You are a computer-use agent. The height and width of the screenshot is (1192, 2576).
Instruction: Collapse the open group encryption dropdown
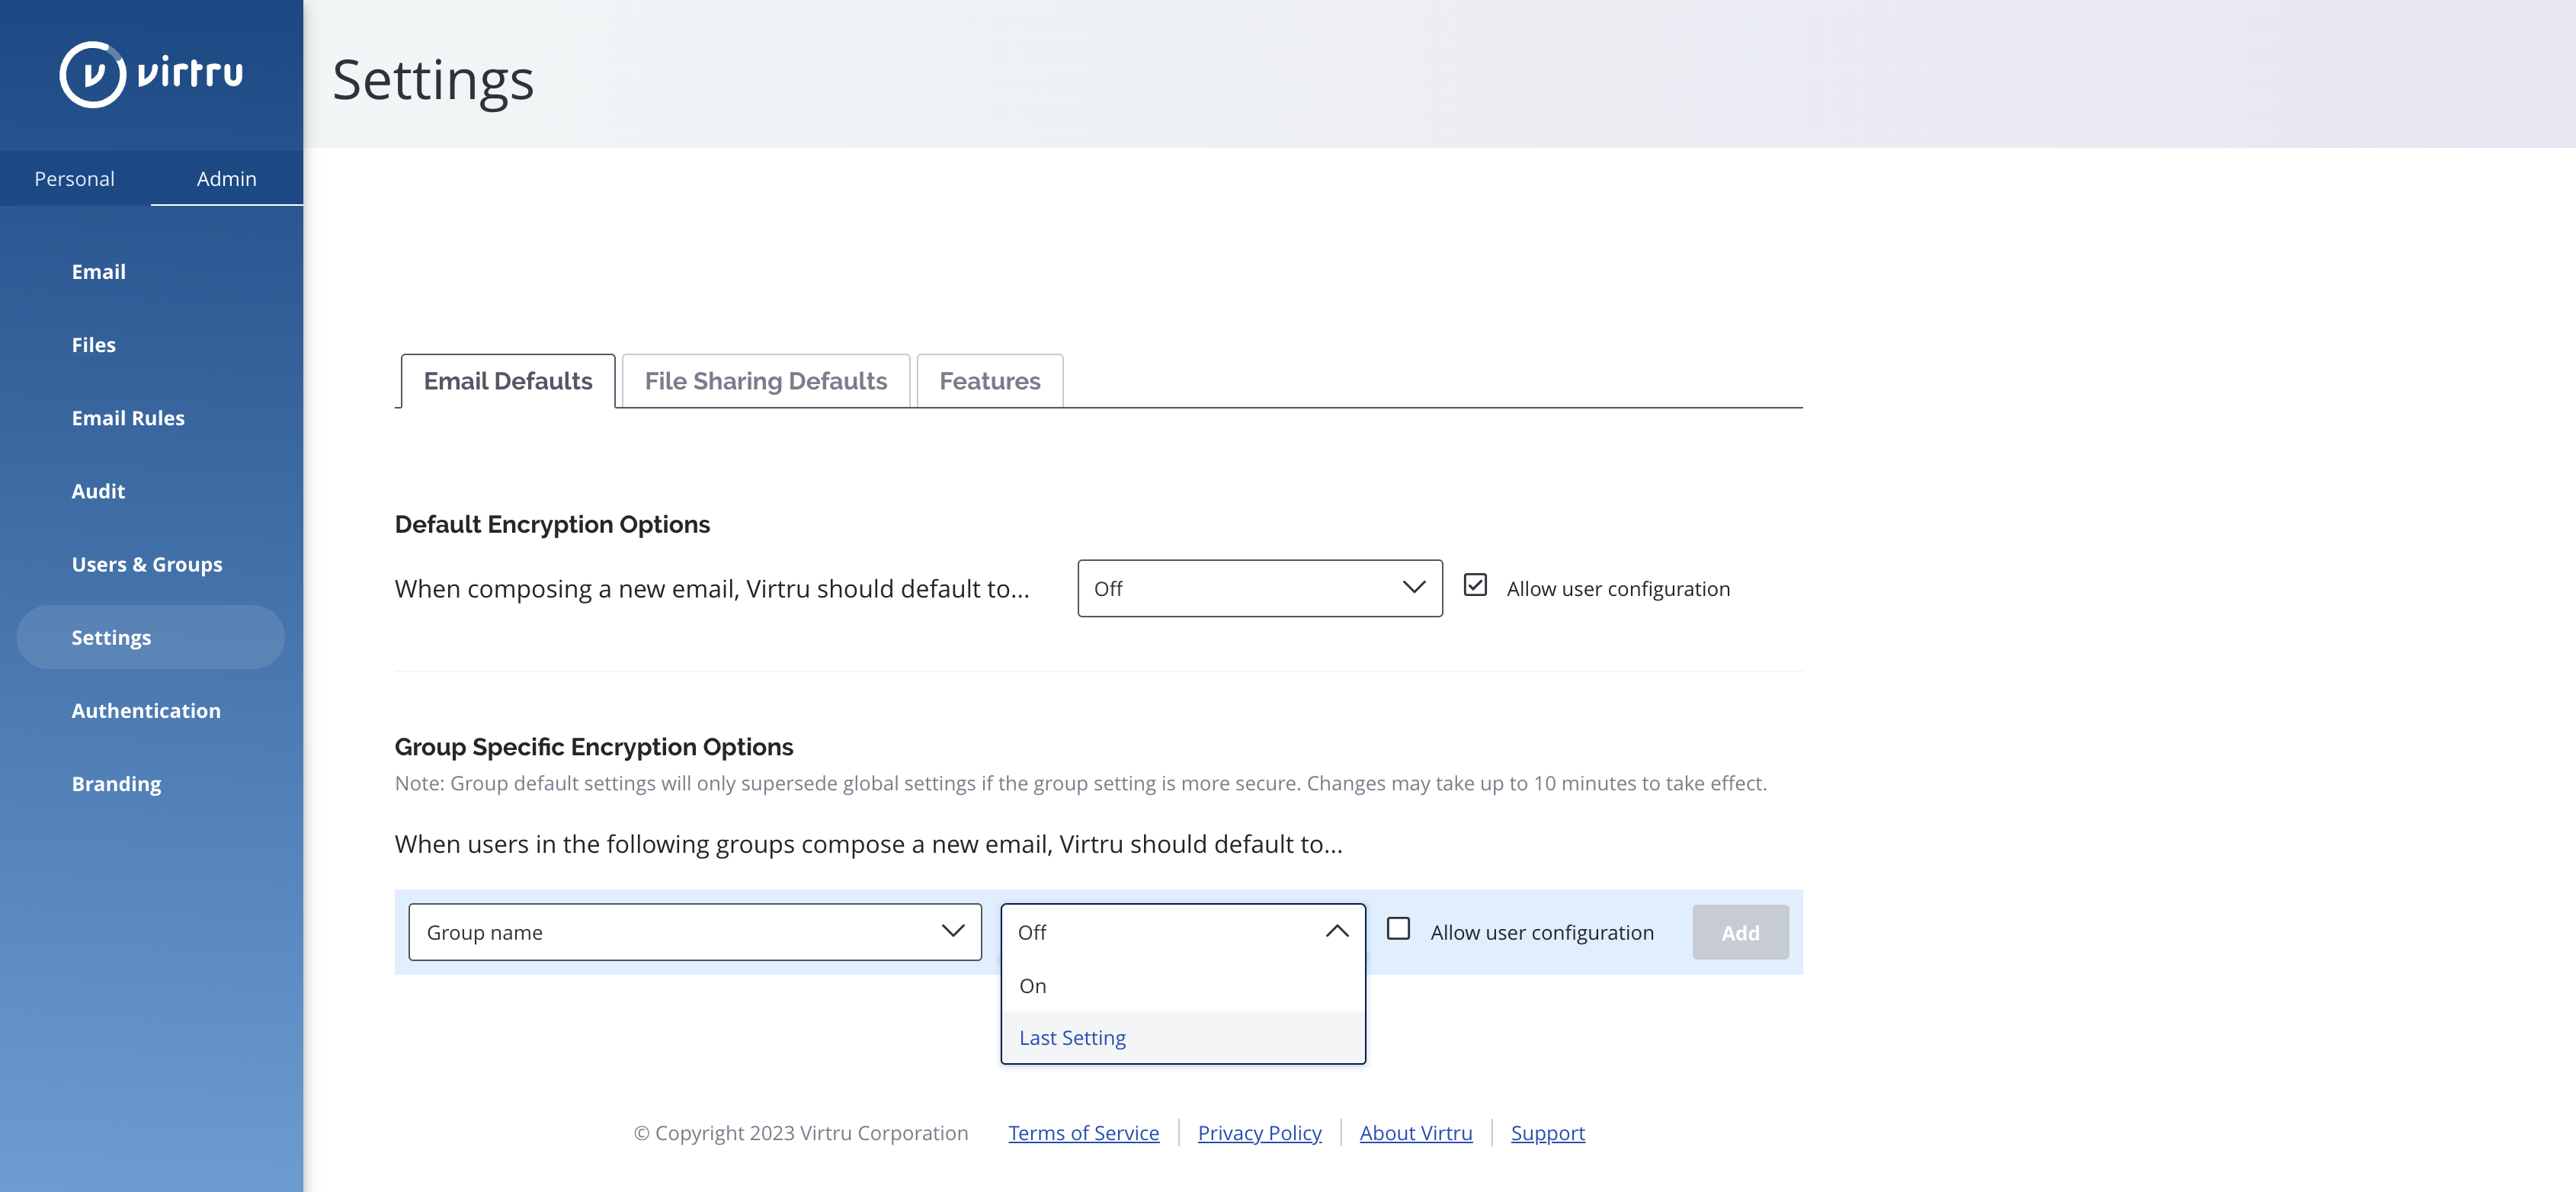tap(1183, 932)
